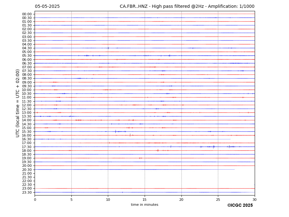
Task: Select the 02:30 row label
Action: 27,33
